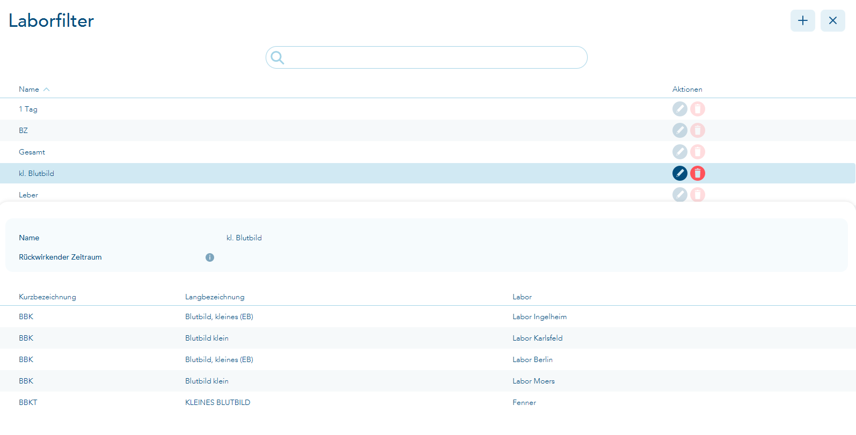This screenshot has height=435, width=856.
Task: Click the plus icon to add filter
Action: 802,21
